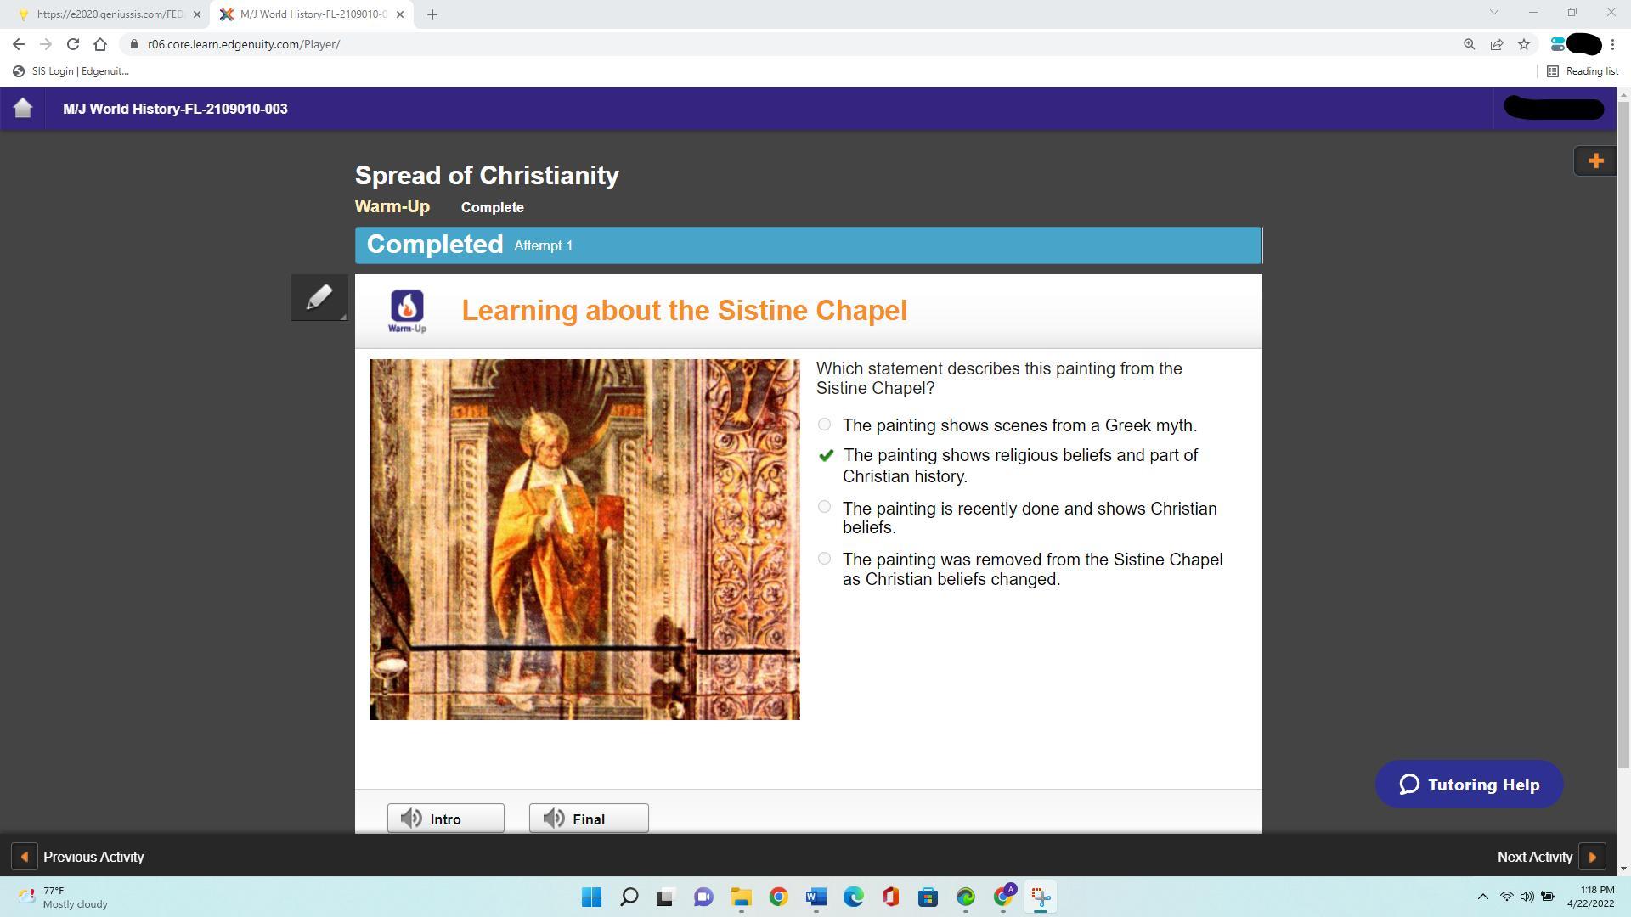This screenshot has height=917, width=1631.
Task: Close the e2020.geniussis.com tab
Action: click(x=197, y=14)
